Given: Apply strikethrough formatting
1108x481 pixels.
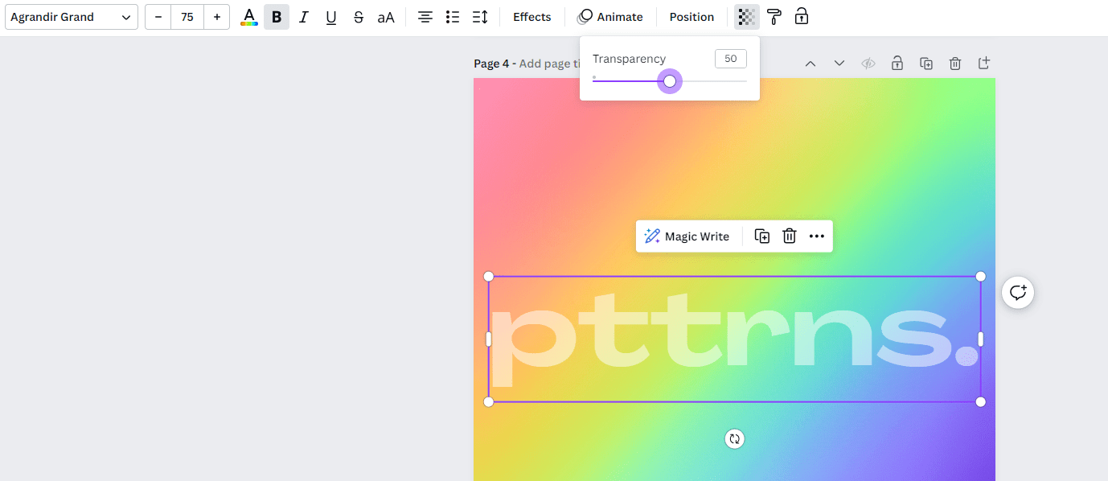Looking at the screenshot, I should click(358, 16).
